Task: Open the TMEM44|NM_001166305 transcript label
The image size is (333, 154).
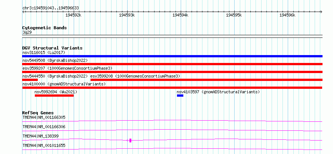Action: pyautogui.click(x=44, y=117)
